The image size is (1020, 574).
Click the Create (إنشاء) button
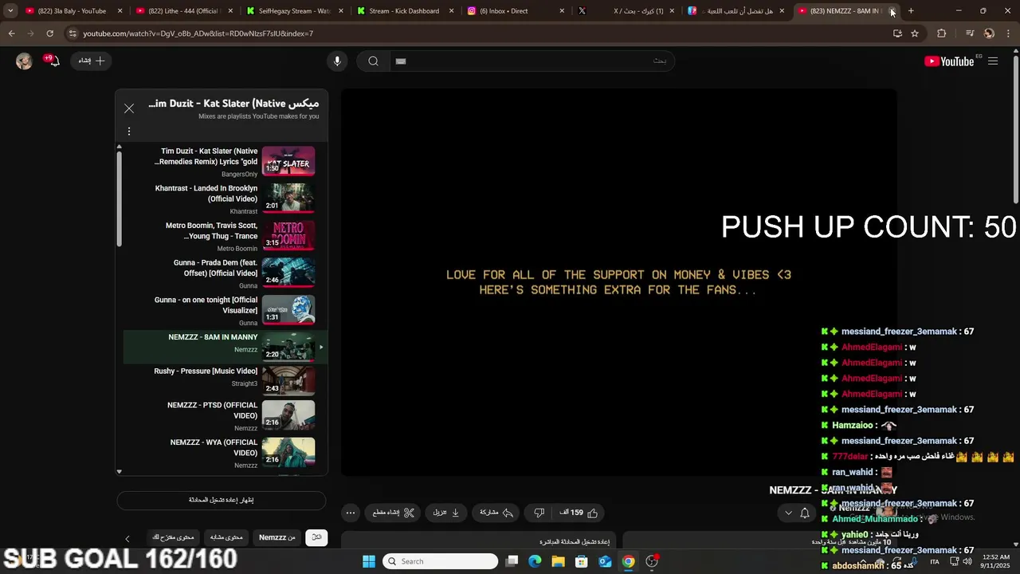coord(90,61)
